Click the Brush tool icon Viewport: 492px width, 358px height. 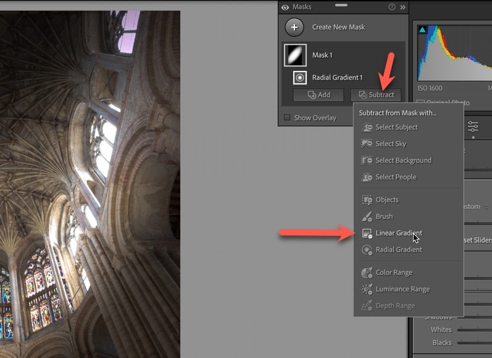[367, 216]
